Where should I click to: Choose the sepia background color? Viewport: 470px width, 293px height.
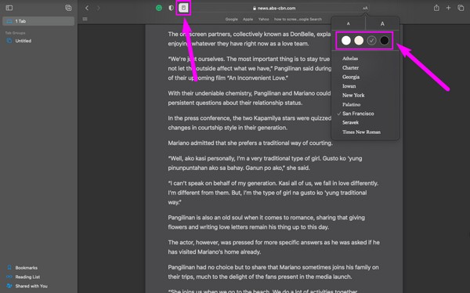click(x=359, y=41)
